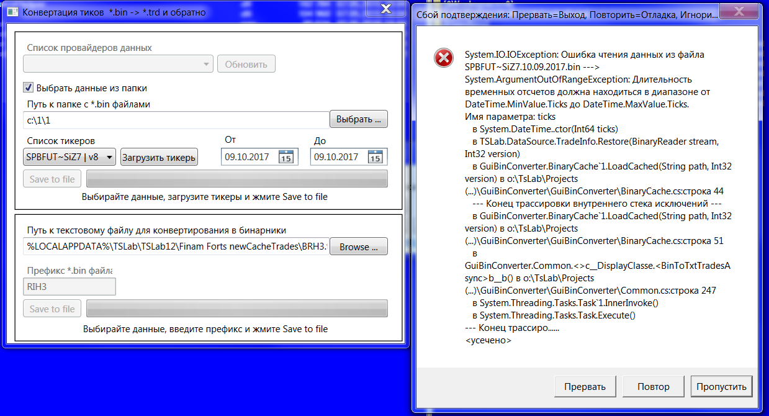Click the 'Выбрать ...' folder button
This screenshot has height=416, width=769.
359,119
